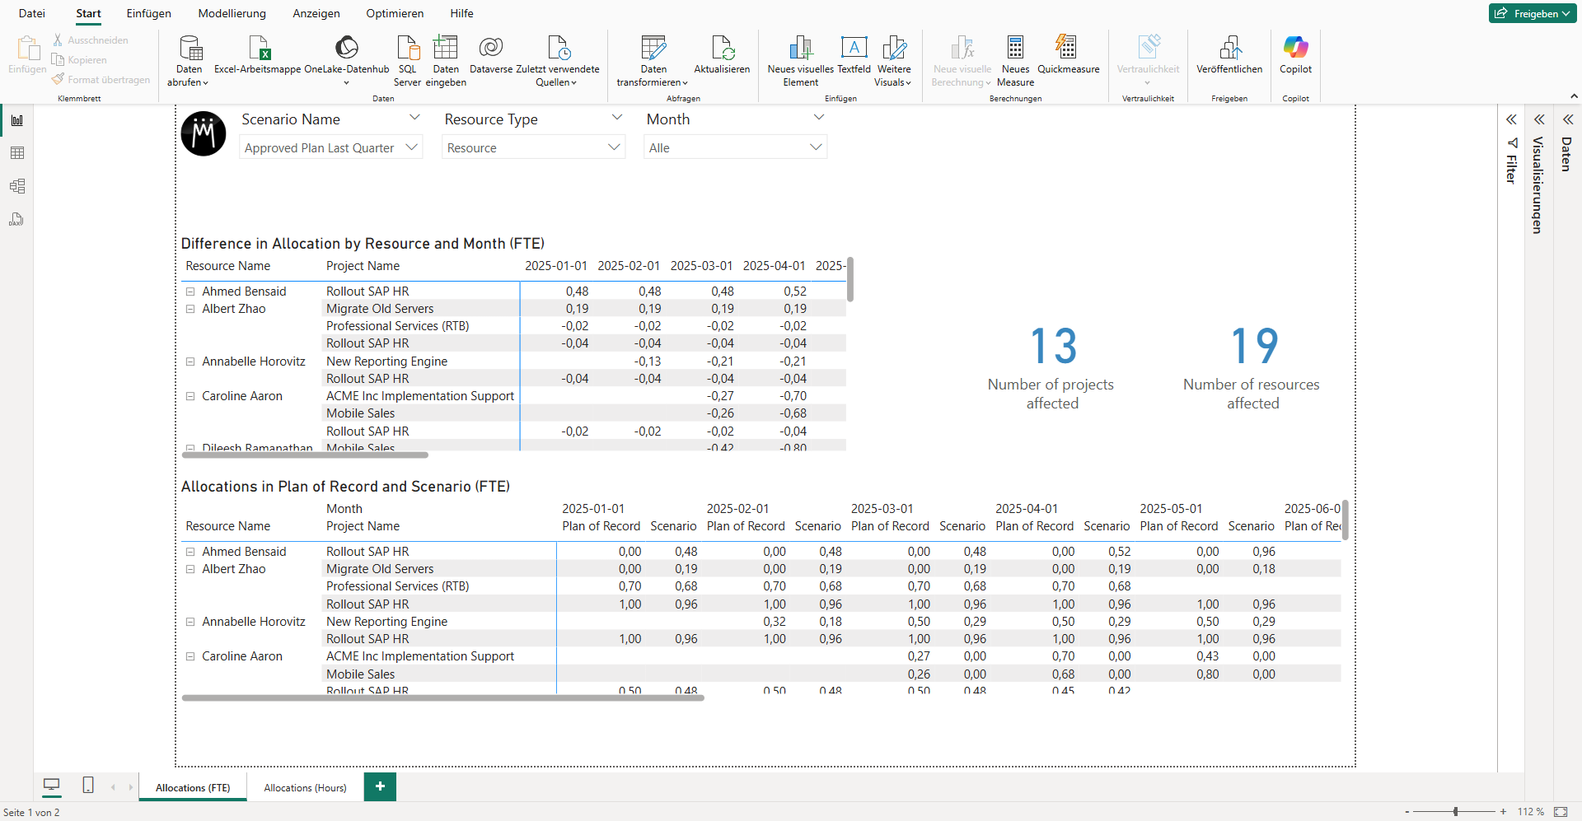Viewport: 1582px width, 821px height.
Task: Switch to report view in sidebar
Action: [17, 120]
